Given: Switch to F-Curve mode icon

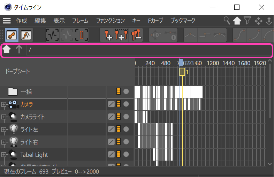Looking at the screenshot, I should (26, 35).
